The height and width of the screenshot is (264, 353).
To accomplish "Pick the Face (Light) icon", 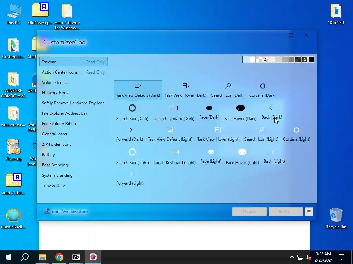I will point(211,156).
